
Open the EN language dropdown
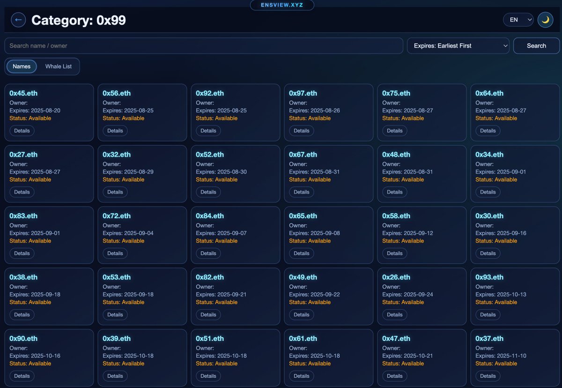point(518,20)
